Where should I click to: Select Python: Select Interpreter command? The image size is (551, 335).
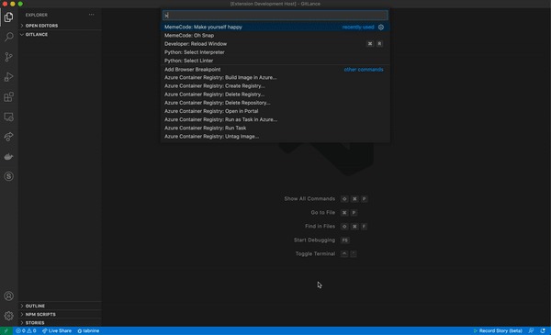[275, 52]
